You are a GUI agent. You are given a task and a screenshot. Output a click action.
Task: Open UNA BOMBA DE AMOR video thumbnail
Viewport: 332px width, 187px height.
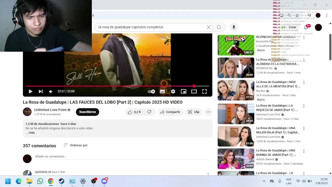[236, 159]
